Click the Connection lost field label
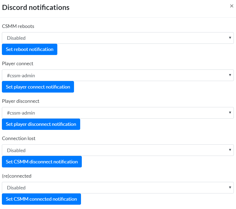Viewport: 236px width, 209px height. [19, 138]
